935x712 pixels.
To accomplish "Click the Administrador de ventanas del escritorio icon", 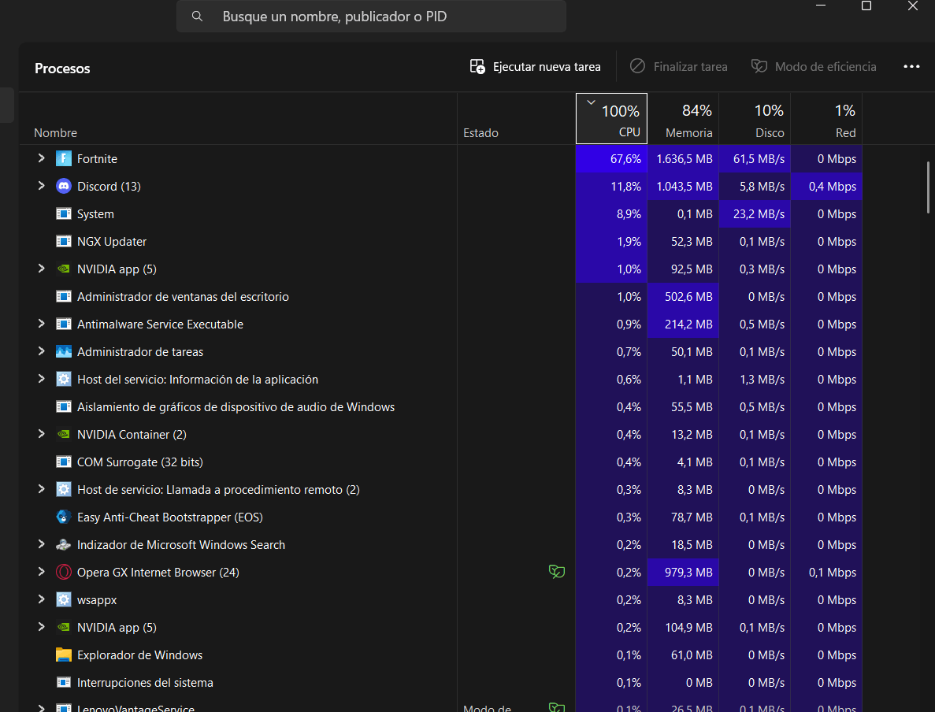I will point(63,296).
